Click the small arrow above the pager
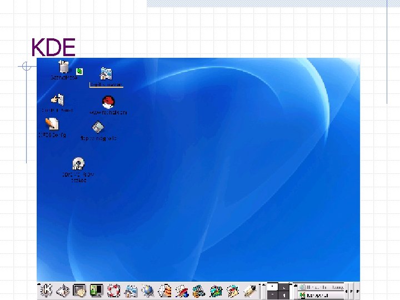Viewport: 400px width, 300px height. [x=263, y=284]
